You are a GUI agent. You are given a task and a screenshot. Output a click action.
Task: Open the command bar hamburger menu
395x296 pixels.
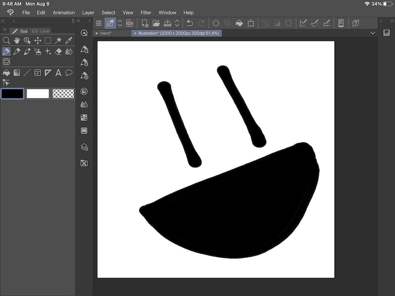[x=99, y=22]
